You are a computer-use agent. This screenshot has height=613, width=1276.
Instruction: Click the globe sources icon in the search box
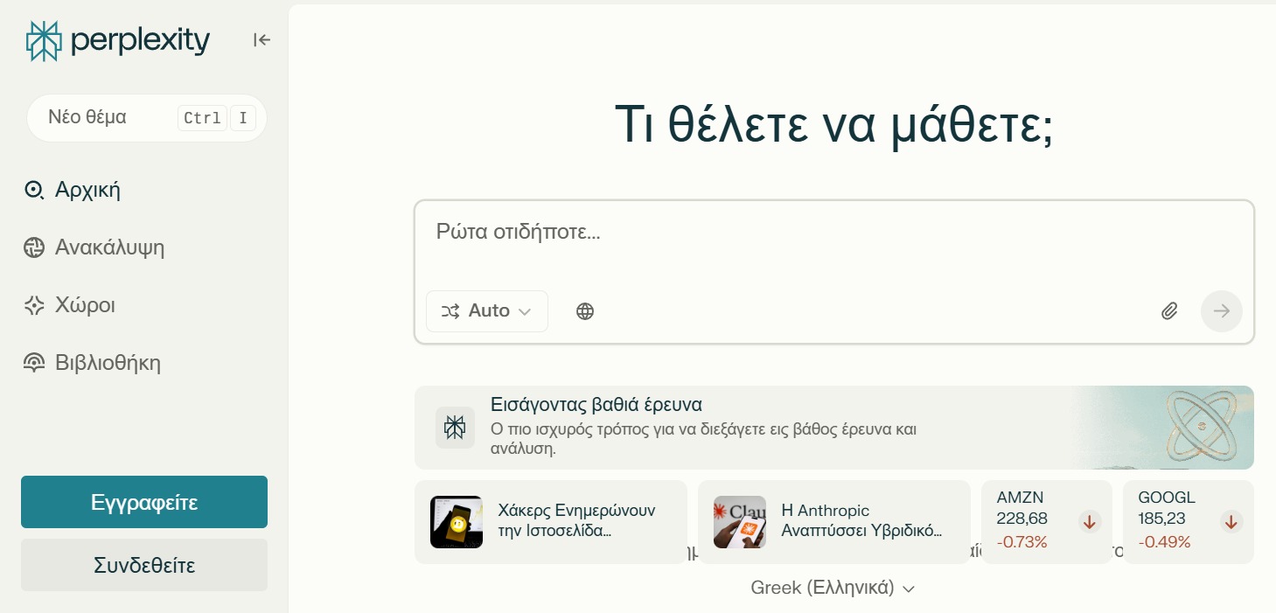585,311
